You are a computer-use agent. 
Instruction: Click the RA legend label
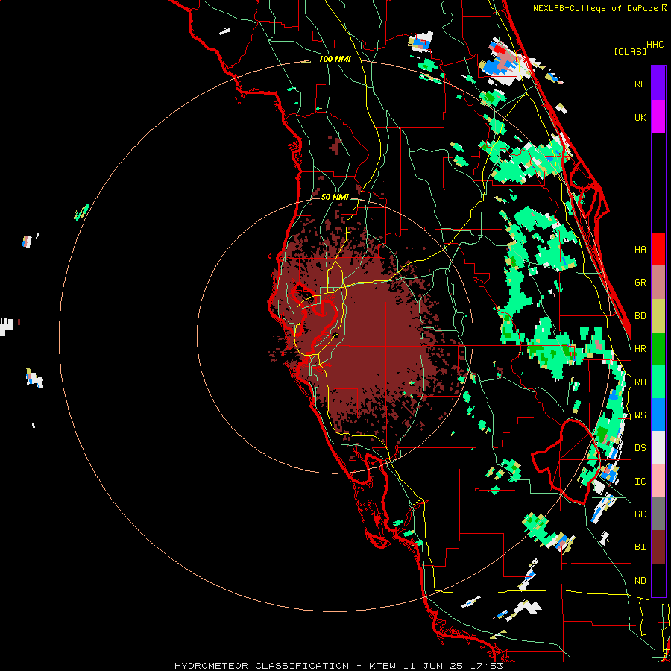click(x=640, y=382)
